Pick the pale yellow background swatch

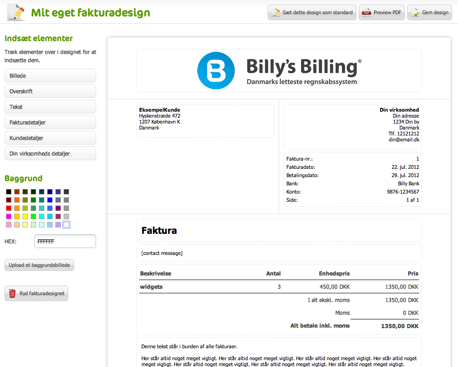click(25, 224)
